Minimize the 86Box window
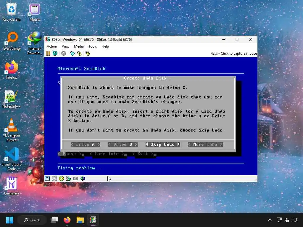 [224, 39]
